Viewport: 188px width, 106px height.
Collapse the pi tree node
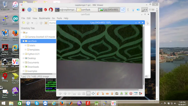[21, 32]
